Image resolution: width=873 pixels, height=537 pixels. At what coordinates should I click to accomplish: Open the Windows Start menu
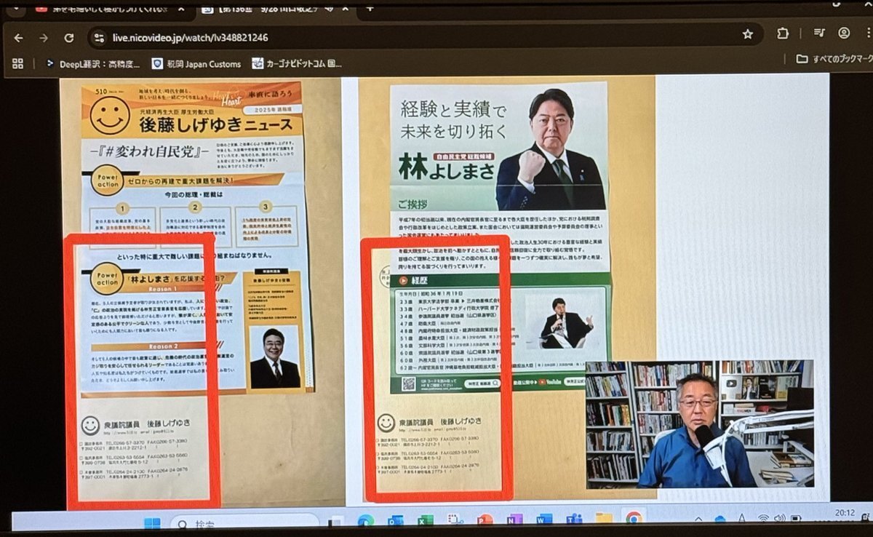point(152,522)
